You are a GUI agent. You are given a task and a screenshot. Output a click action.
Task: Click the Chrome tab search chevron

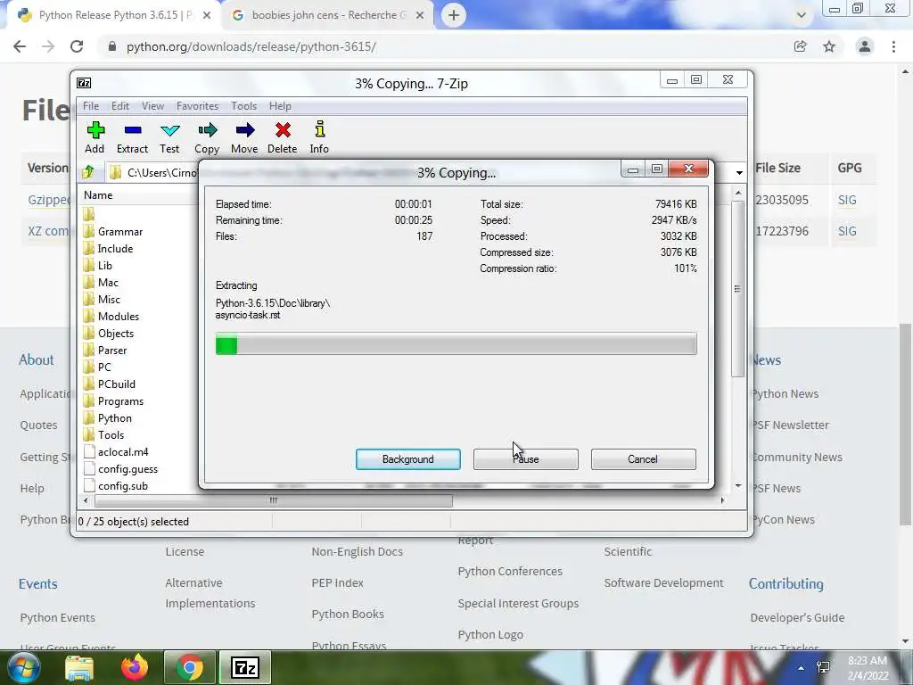click(802, 15)
